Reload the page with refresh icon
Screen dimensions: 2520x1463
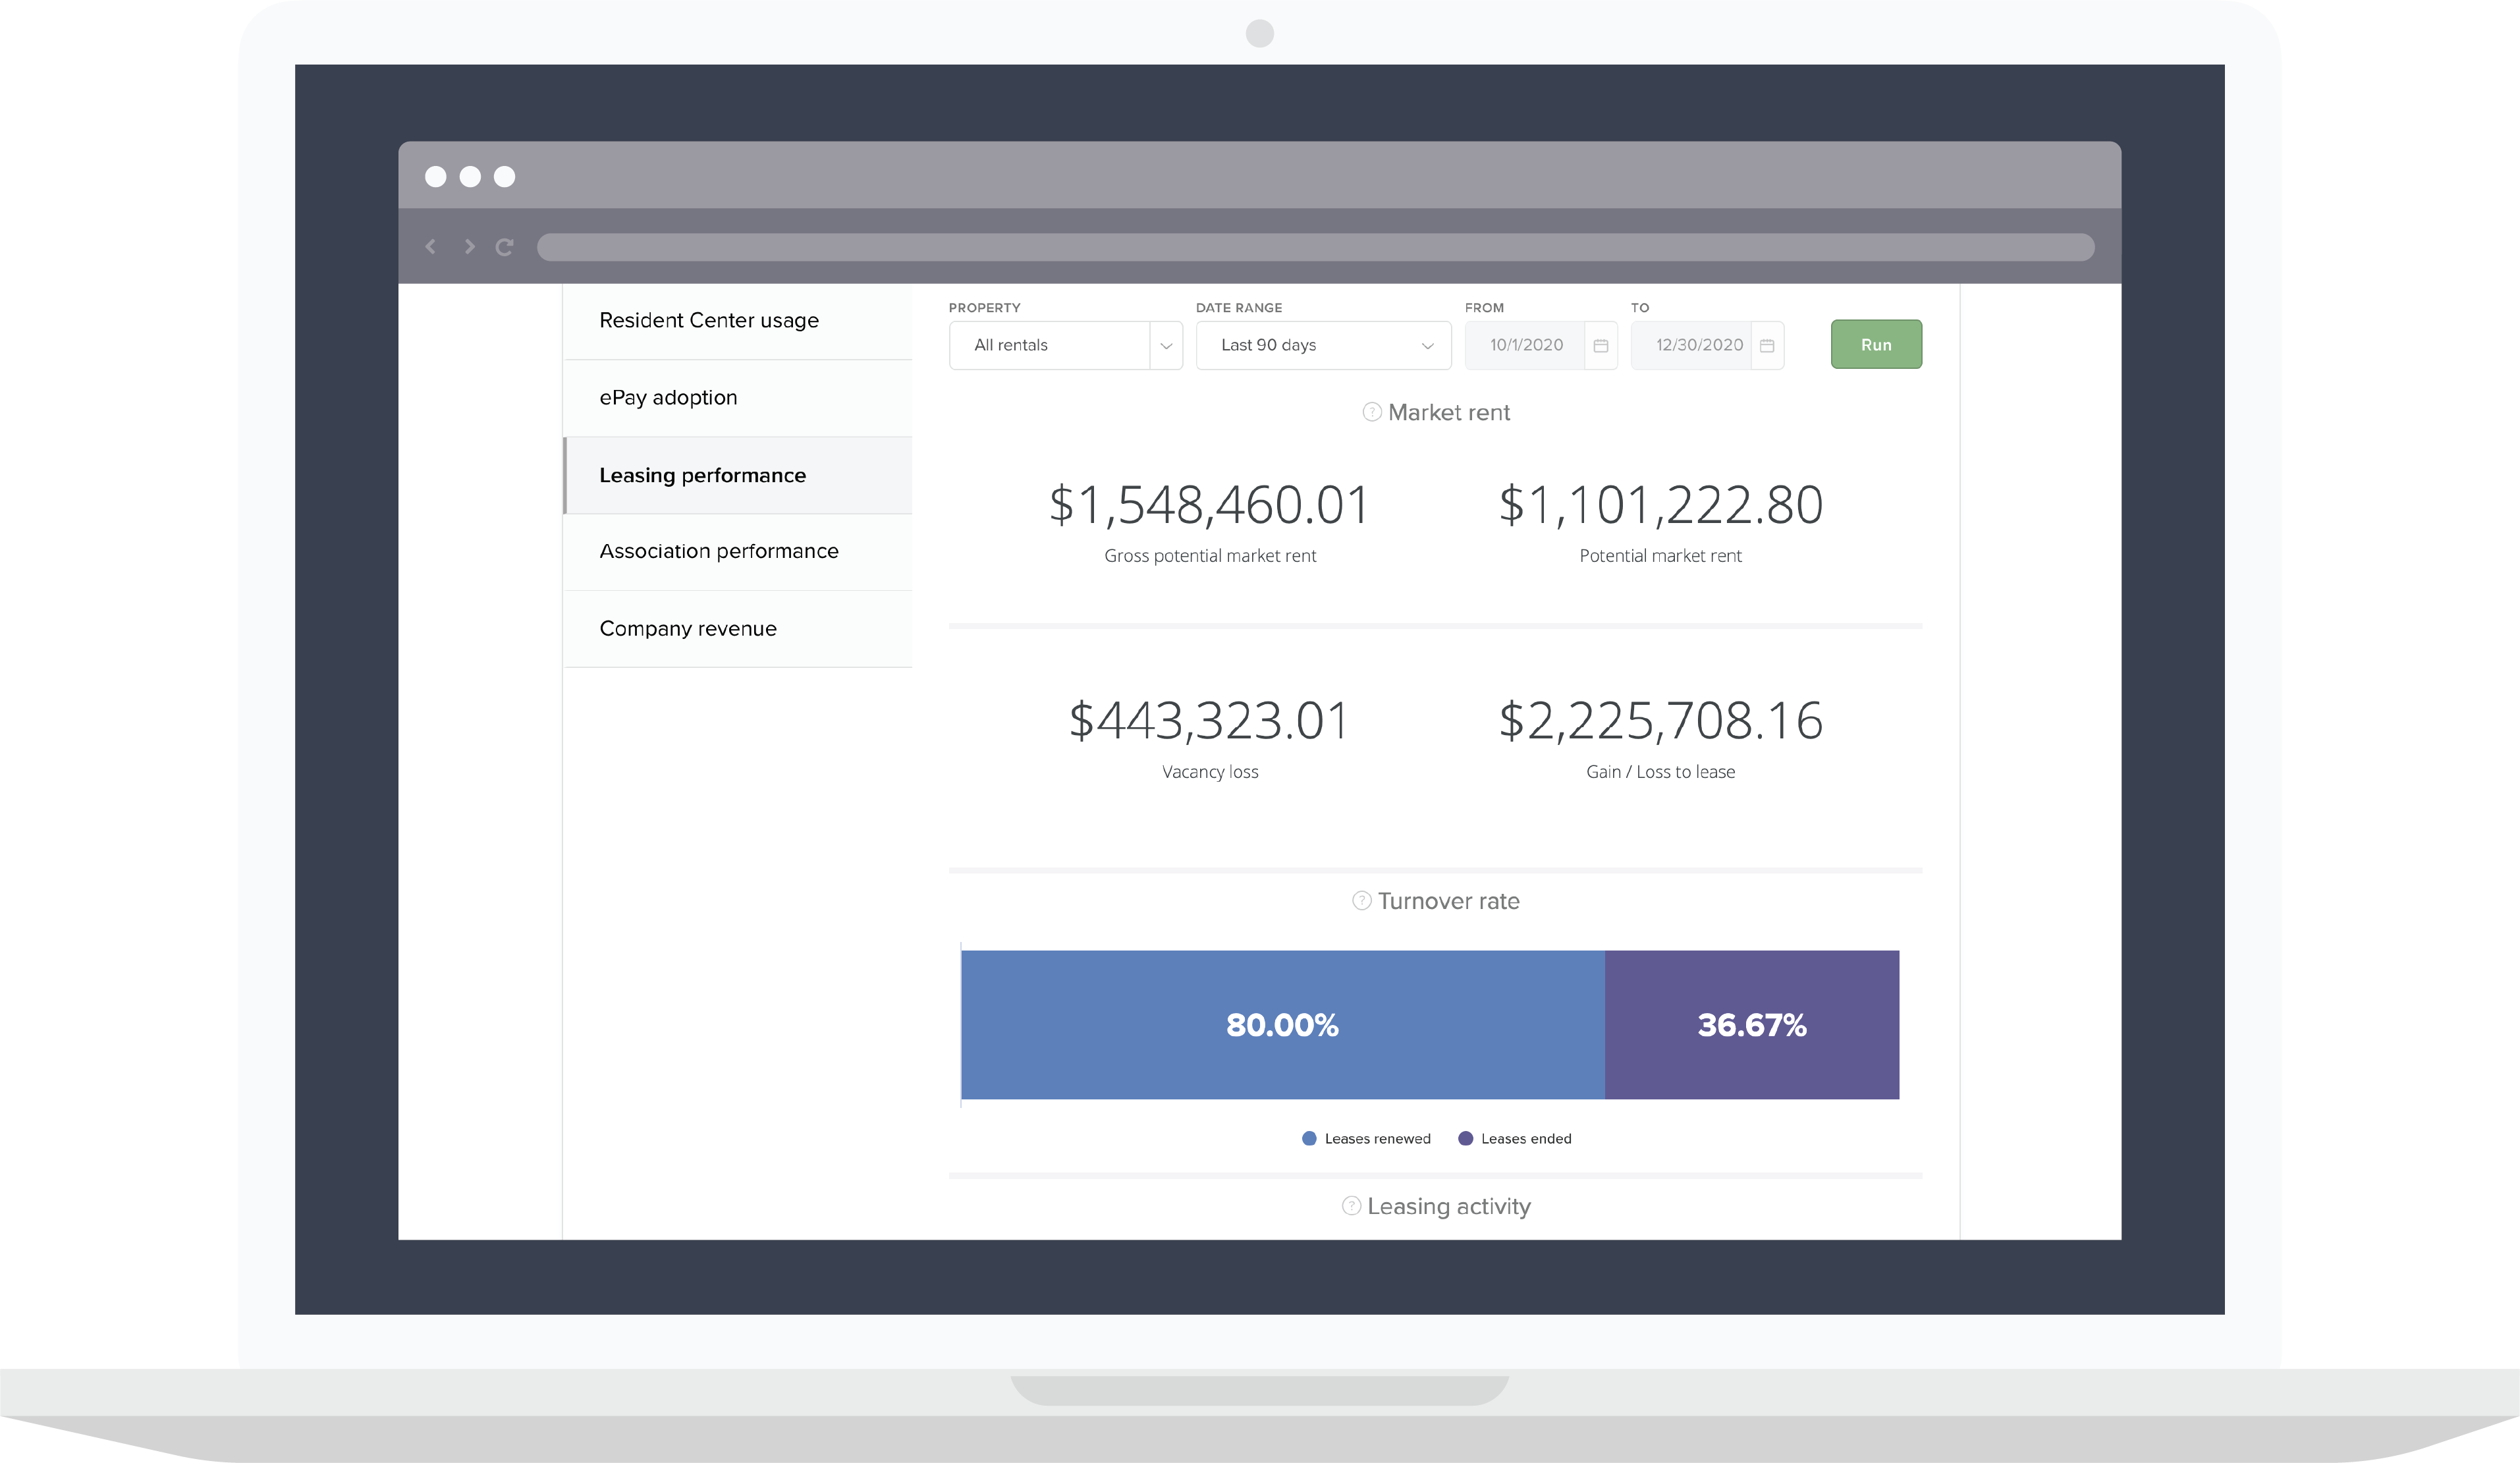coord(504,247)
